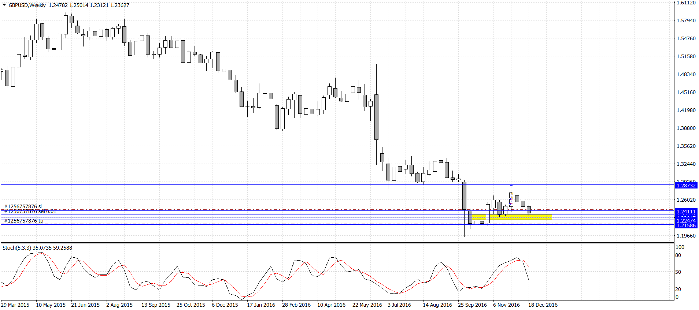This screenshot has height=310, width=699.
Task: Select the order label '#1256757876 tp'
Action: coord(24,221)
